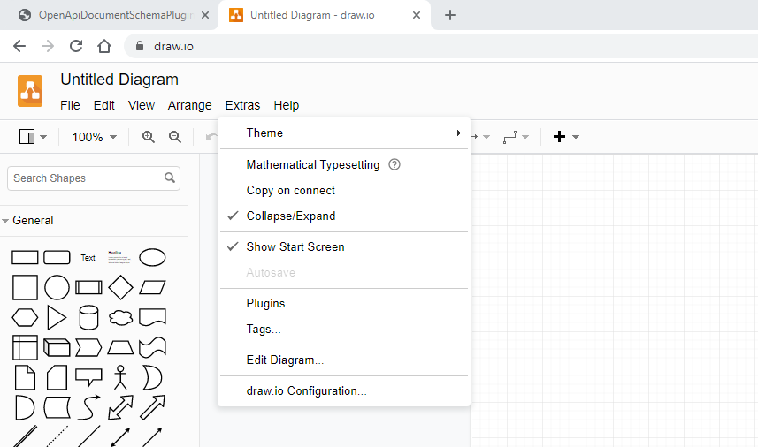Open the Arrange menu
This screenshot has width=758, height=447.
click(x=189, y=105)
